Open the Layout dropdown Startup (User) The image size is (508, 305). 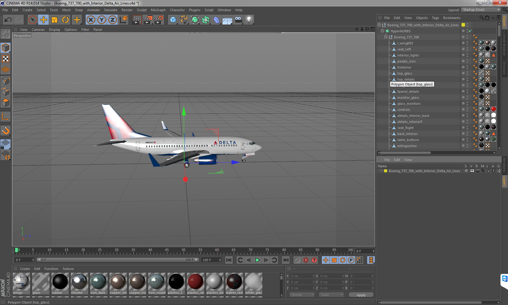click(481, 10)
